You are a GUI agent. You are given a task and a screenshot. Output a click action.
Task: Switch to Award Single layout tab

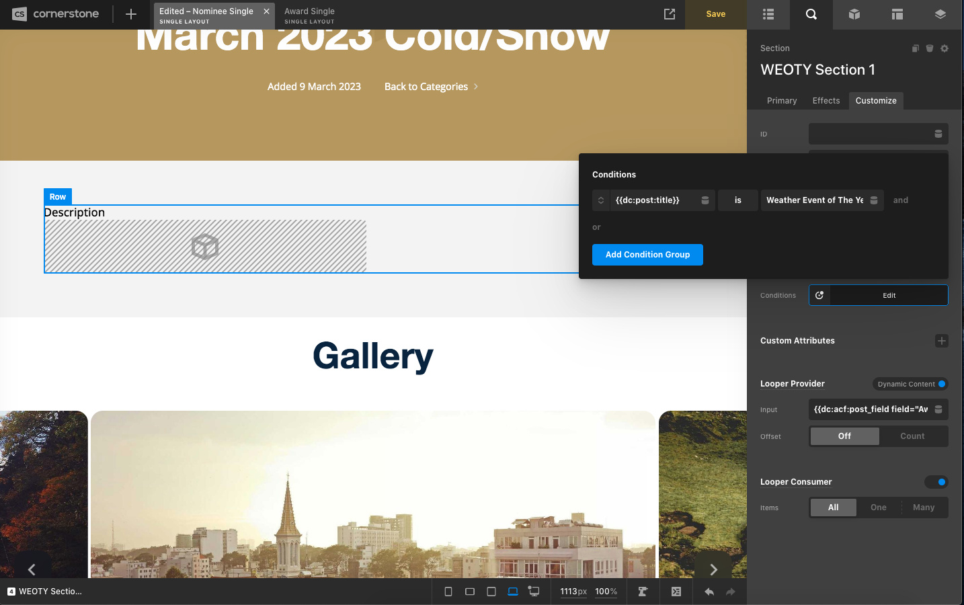tap(309, 15)
